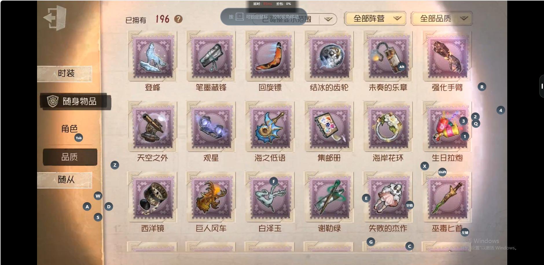
Task: Pick the 观星 goggles item
Action: [211, 126]
